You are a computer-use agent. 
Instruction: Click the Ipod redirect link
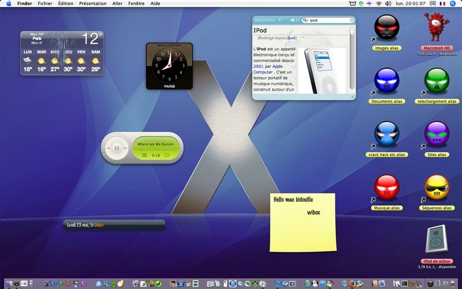point(291,38)
